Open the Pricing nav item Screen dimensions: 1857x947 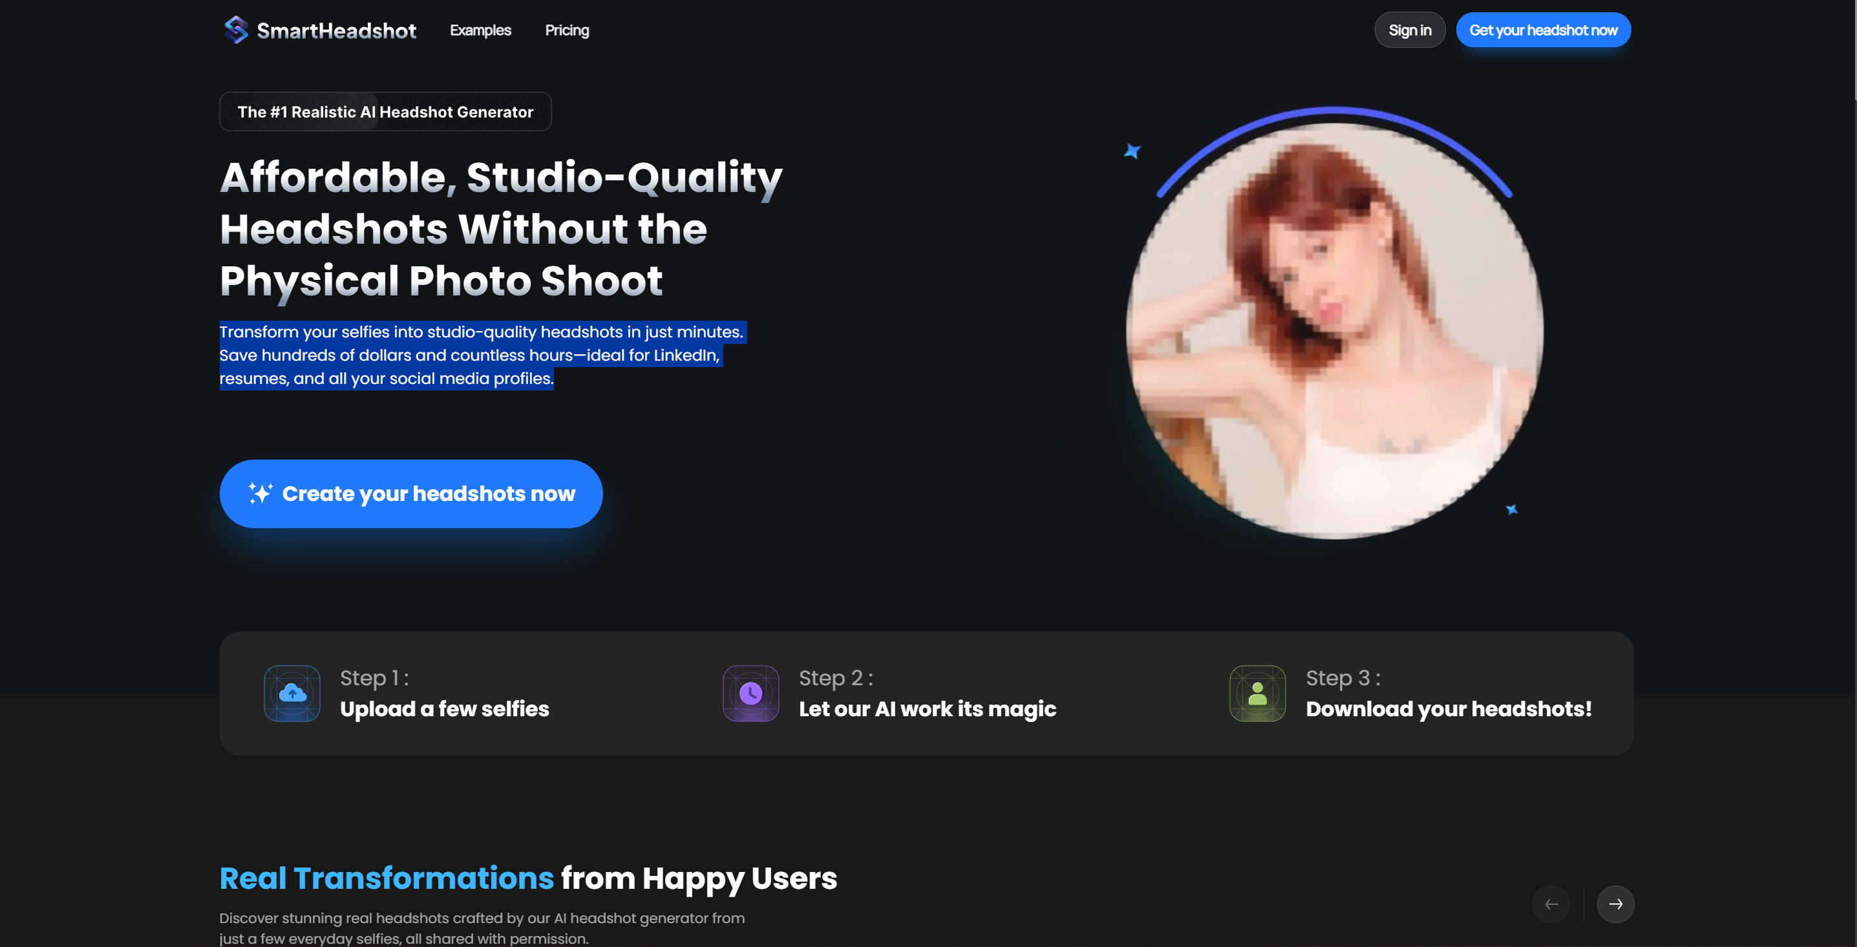[567, 30]
